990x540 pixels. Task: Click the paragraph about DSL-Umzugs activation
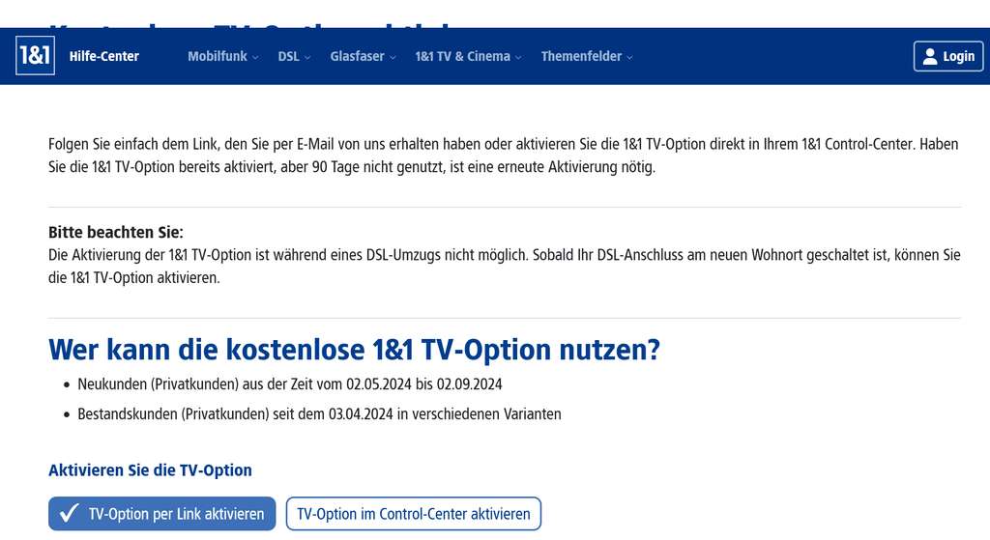coord(505,267)
